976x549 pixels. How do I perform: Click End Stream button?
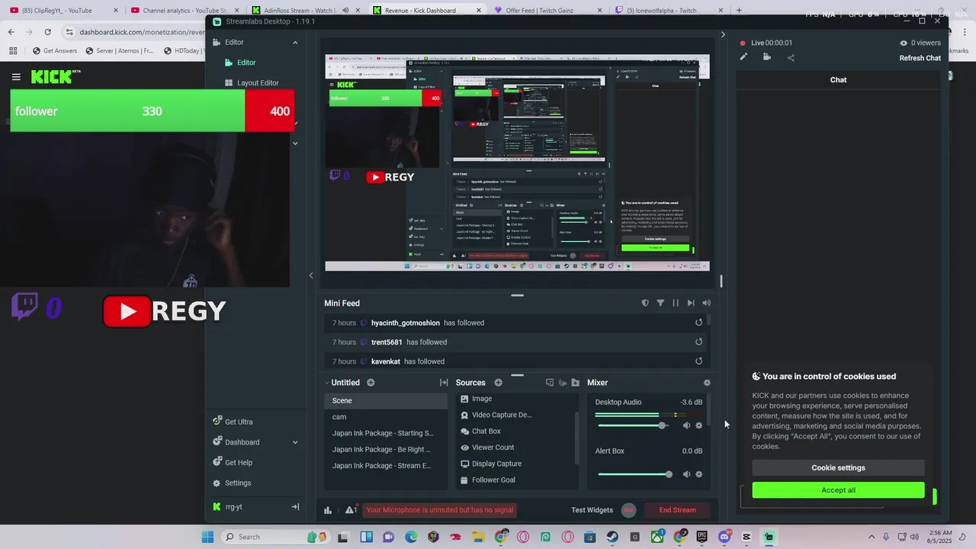click(x=677, y=510)
